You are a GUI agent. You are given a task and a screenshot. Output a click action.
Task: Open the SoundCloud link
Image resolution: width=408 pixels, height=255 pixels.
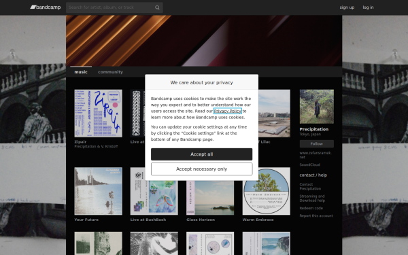coord(309,165)
